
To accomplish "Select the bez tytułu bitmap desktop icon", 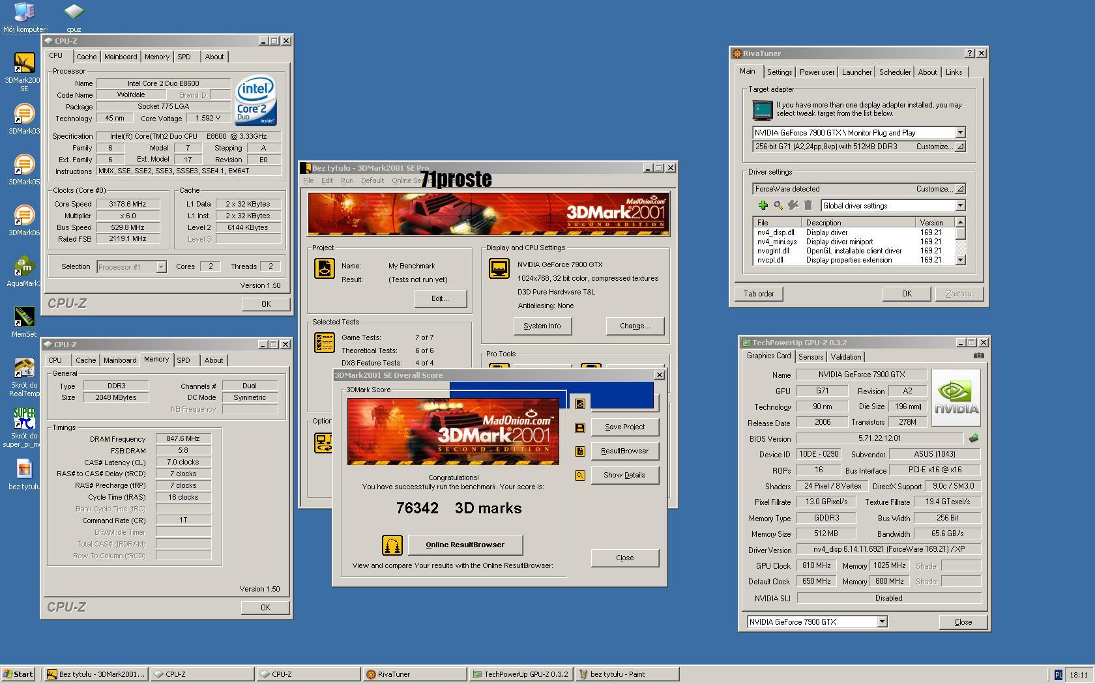I will coord(24,475).
